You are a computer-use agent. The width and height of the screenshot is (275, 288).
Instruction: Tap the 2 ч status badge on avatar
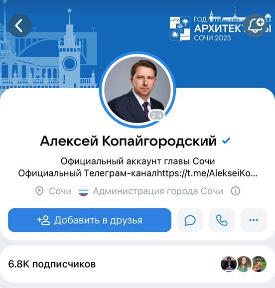(x=156, y=116)
